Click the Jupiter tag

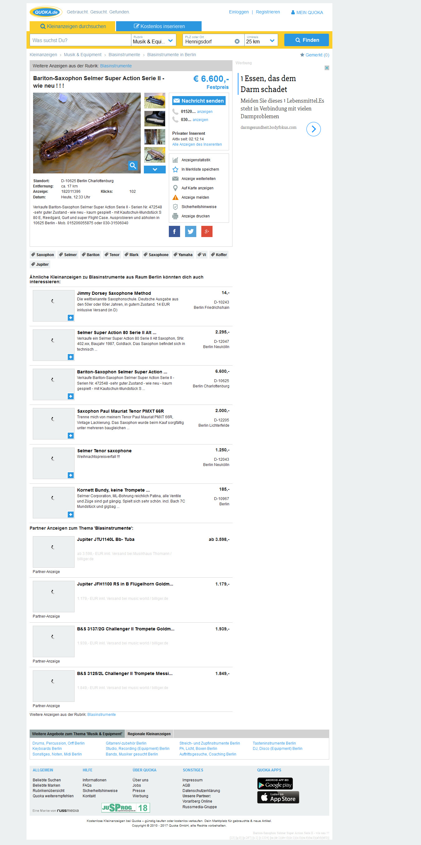(40, 265)
